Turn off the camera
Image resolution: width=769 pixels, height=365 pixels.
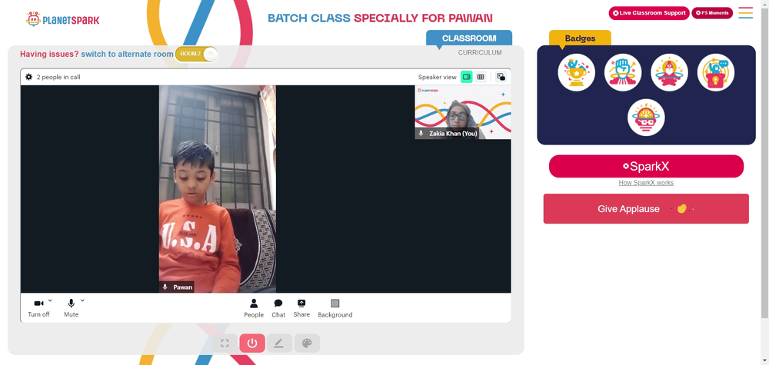(x=38, y=308)
